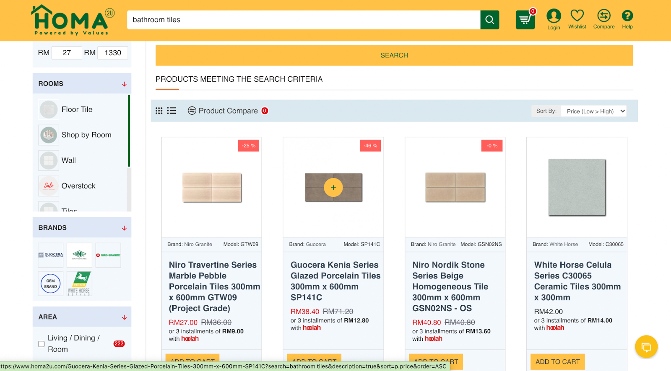
Task: Click plus quick-view icon on Guocera Kenia tile
Action: pos(333,188)
